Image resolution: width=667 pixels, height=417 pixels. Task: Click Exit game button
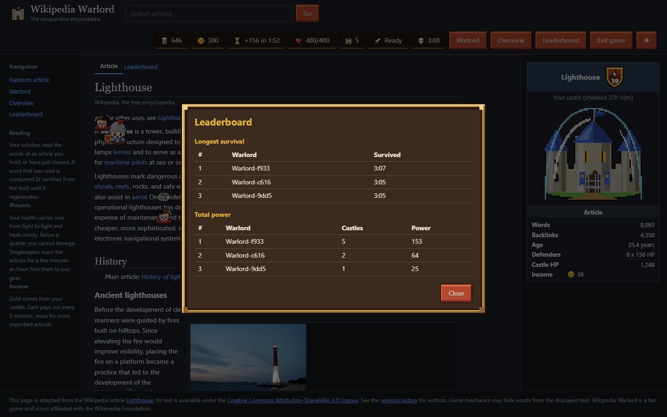(611, 40)
